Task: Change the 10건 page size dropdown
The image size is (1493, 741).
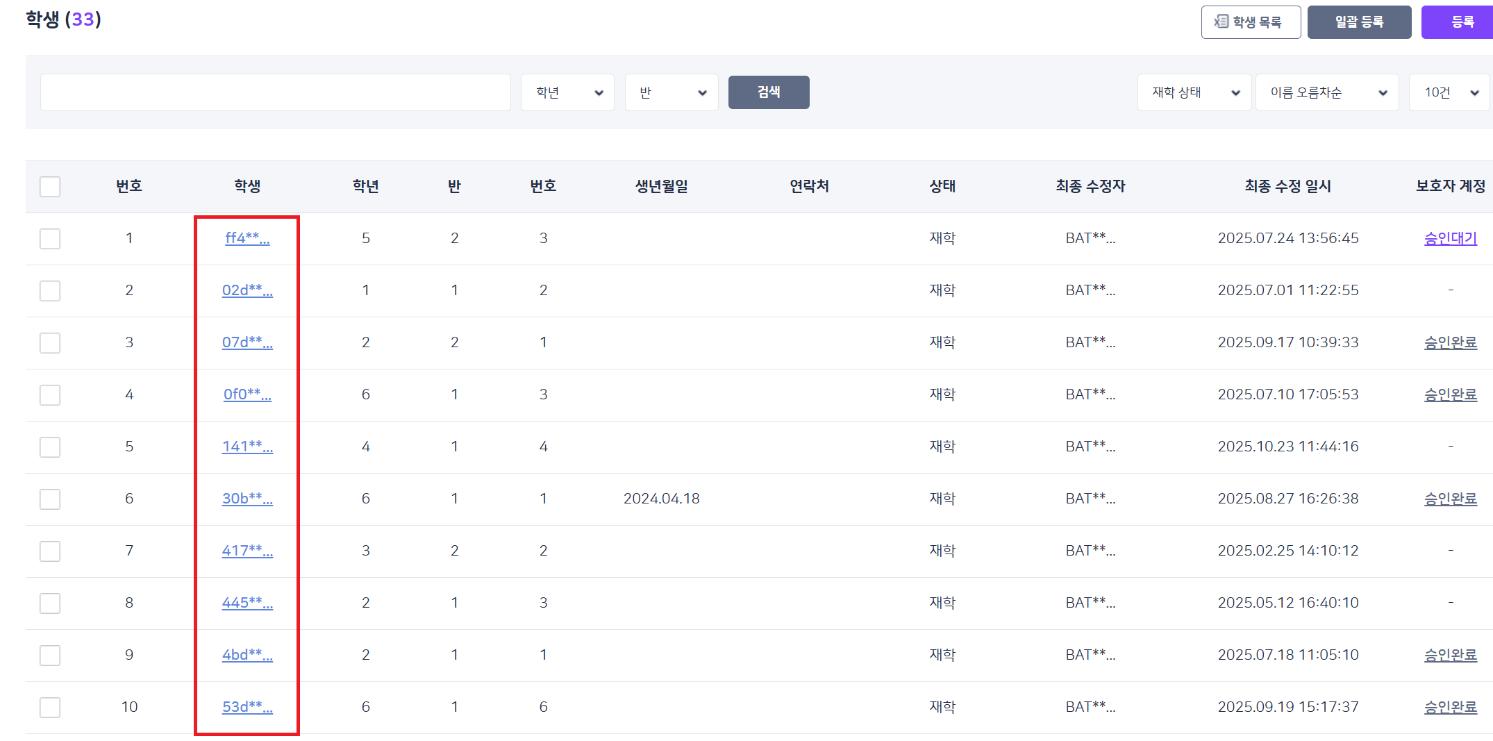Action: pos(1449,92)
